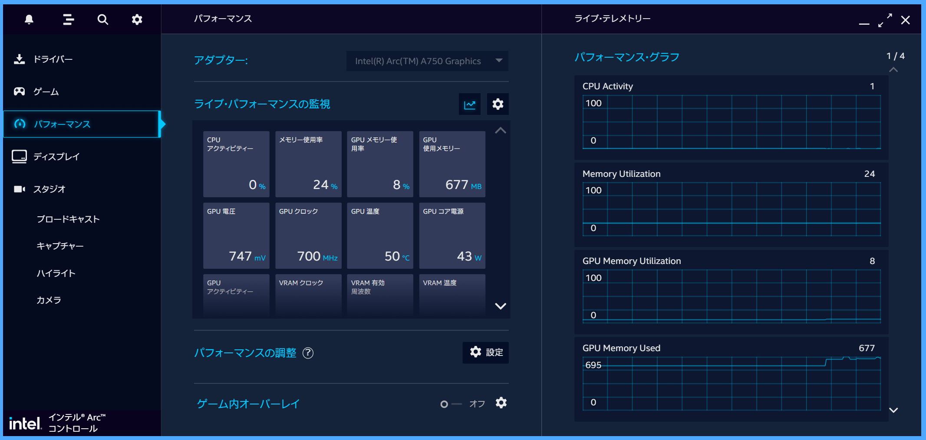Image resolution: width=926 pixels, height=440 pixels.
Task: Click the GPU コア電源 tile
Action: point(452,236)
